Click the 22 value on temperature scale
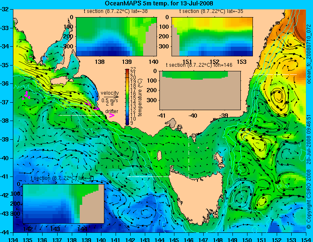 (x=133, y=69)
